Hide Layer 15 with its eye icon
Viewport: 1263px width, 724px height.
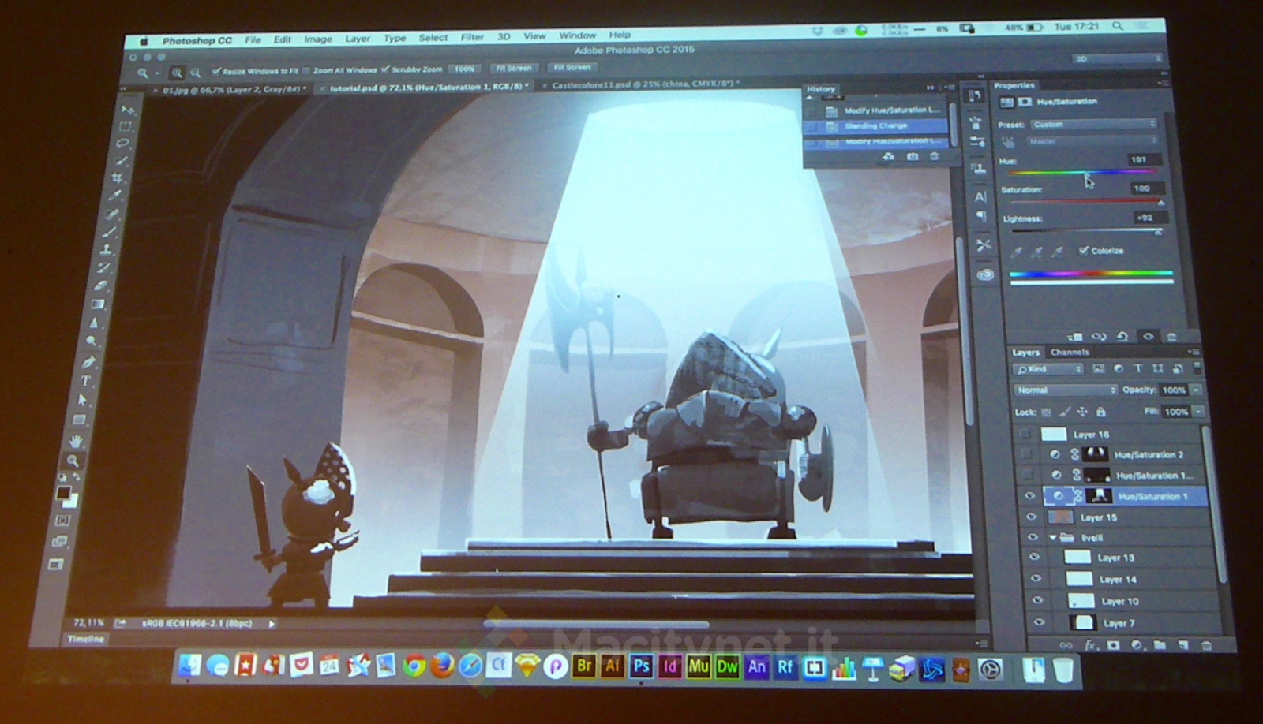(1031, 517)
